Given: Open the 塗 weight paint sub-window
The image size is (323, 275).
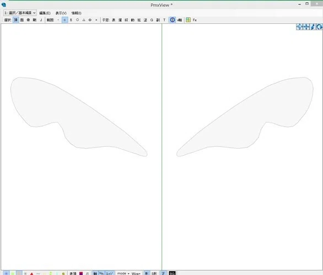Looking at the screenshot, I should [x=146, y=20].
